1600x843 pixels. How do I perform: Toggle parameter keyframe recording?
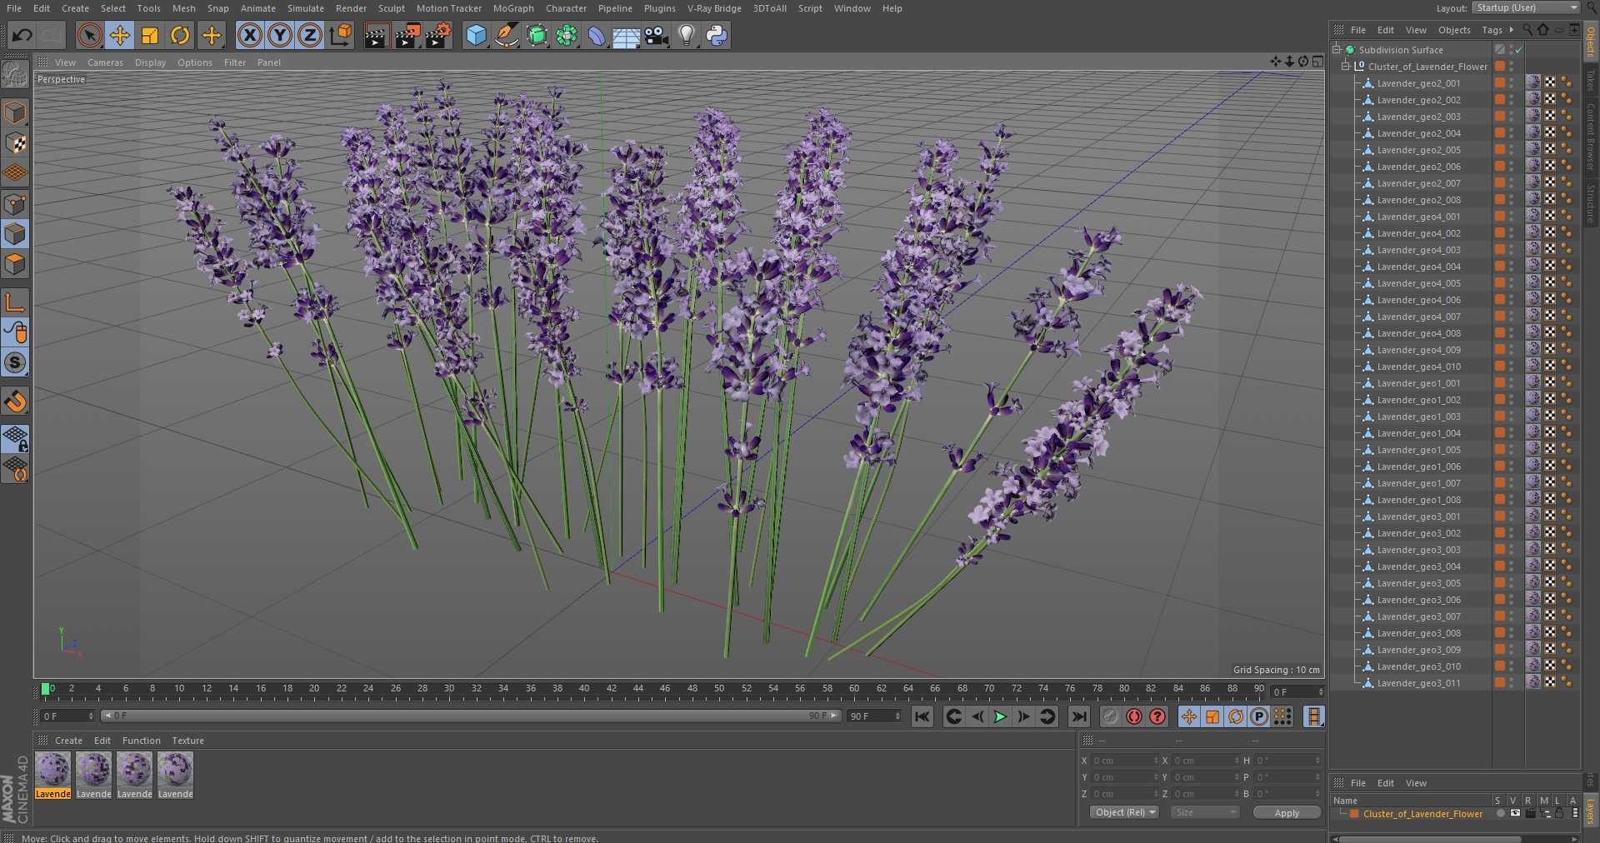[1259, 716]
